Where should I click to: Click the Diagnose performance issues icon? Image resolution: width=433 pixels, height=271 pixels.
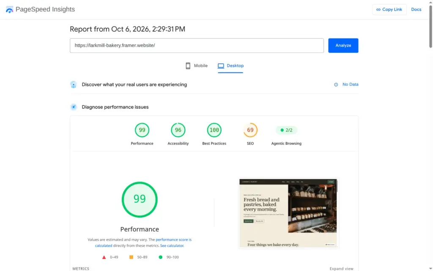pos(74,107)
